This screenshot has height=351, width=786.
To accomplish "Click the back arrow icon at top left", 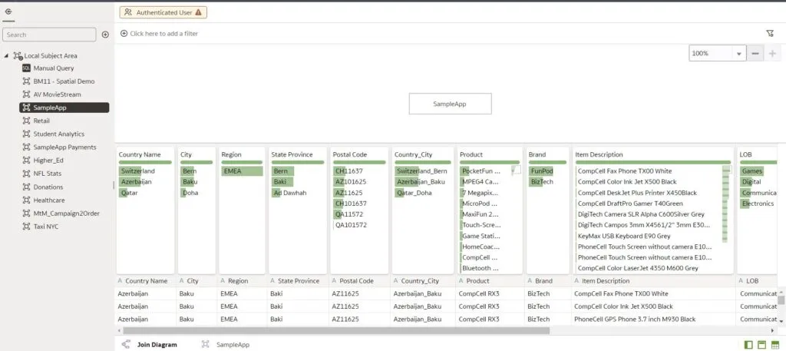I will tap(8, 12).
